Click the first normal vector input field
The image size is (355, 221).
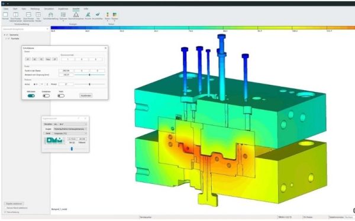coord(67,60)
